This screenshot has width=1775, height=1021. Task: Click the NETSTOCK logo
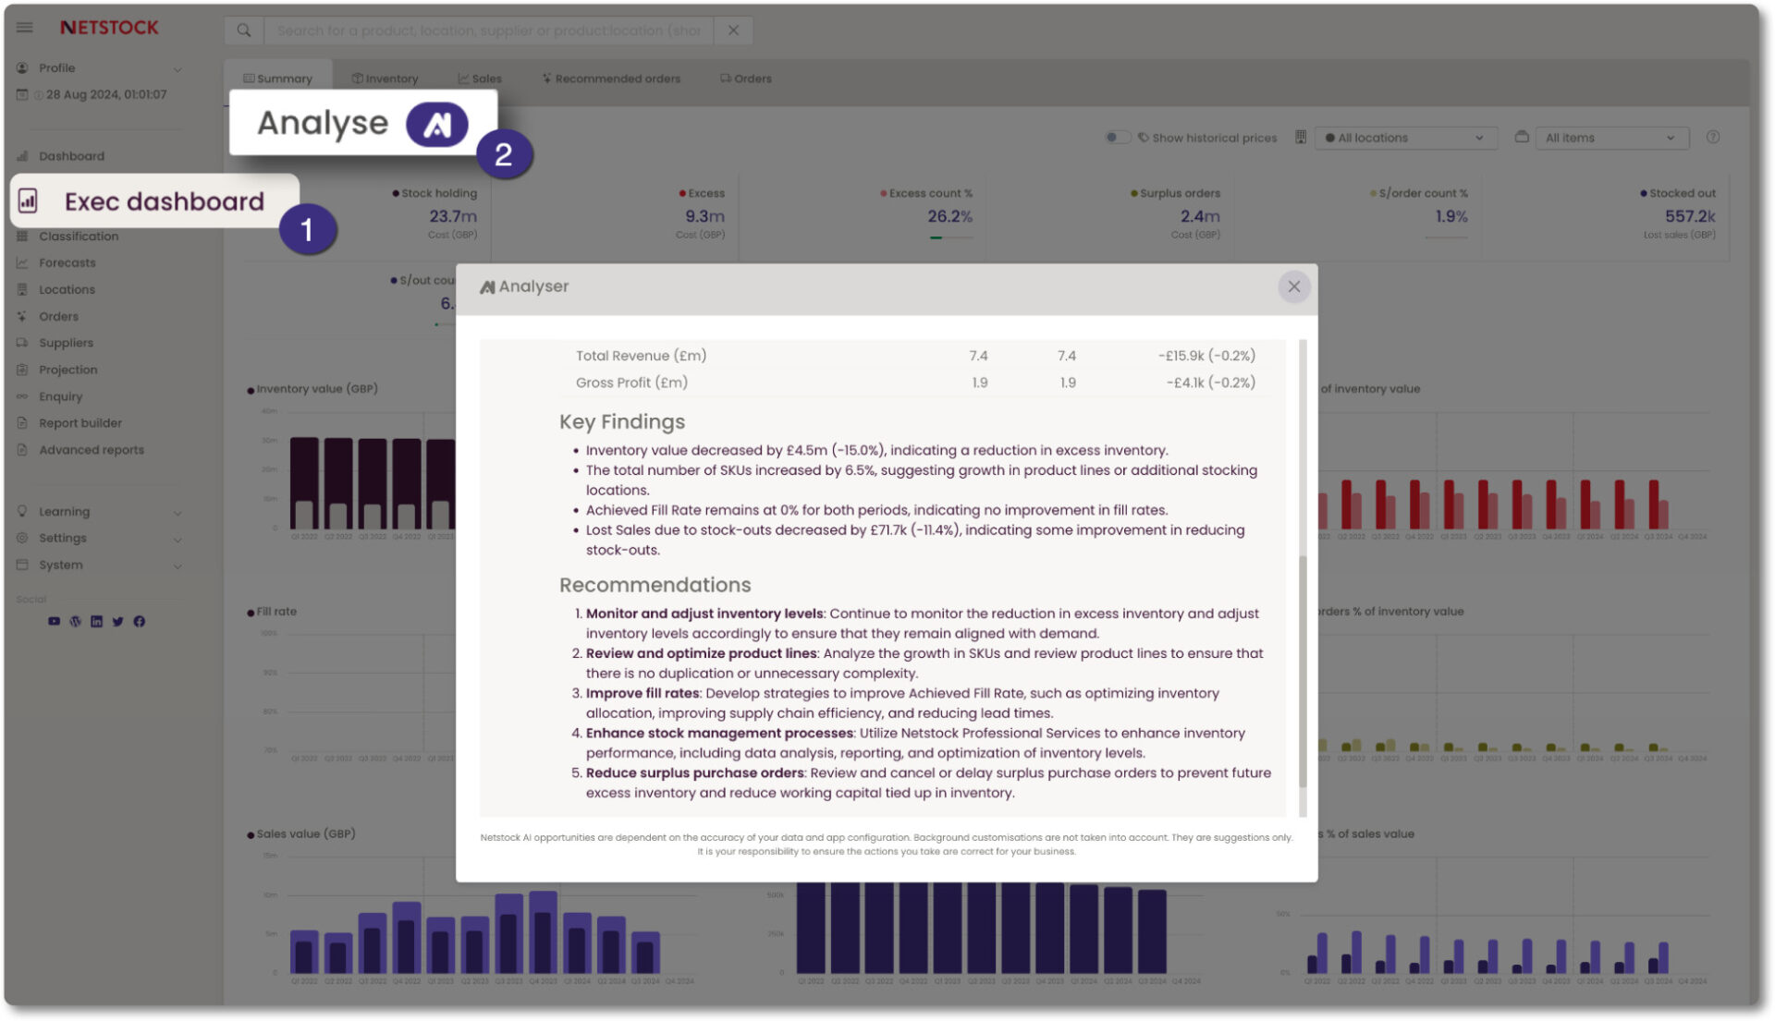coord(109,28)
